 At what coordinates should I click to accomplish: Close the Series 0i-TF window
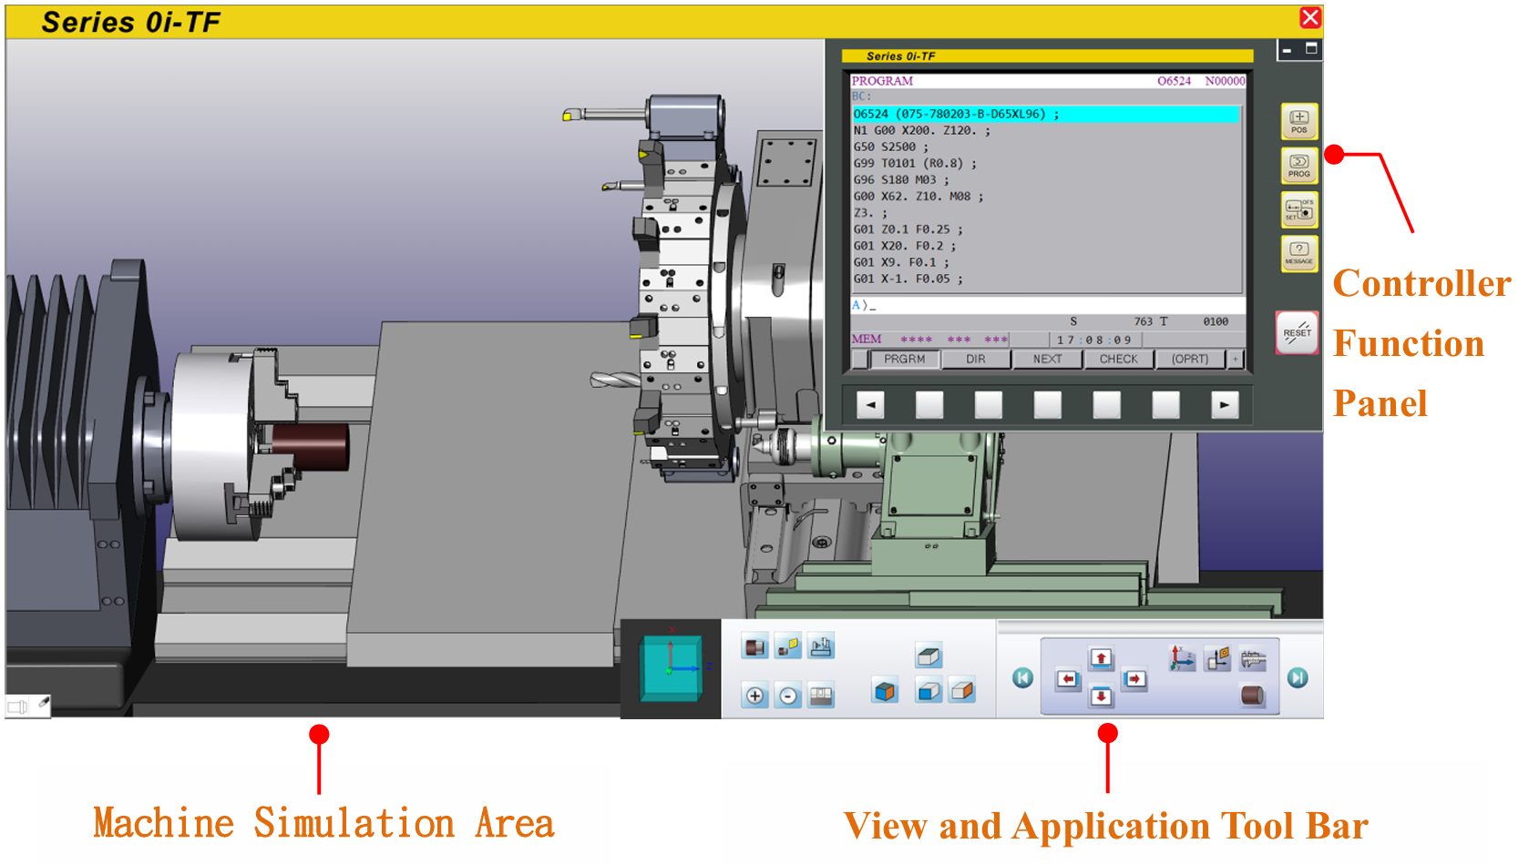(1310, 17)
